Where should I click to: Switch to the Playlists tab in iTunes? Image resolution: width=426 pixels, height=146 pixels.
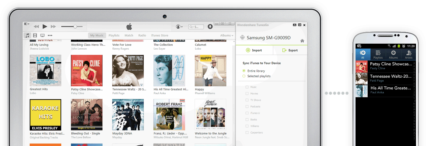click(x=114, y=36)
